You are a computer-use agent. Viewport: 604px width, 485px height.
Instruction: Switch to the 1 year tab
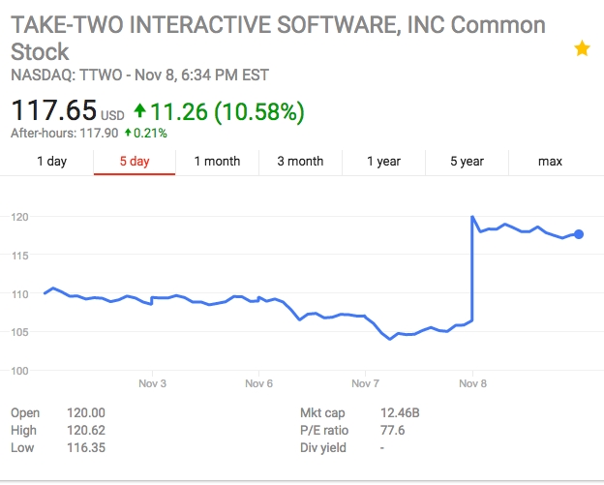tap(383, 162)
